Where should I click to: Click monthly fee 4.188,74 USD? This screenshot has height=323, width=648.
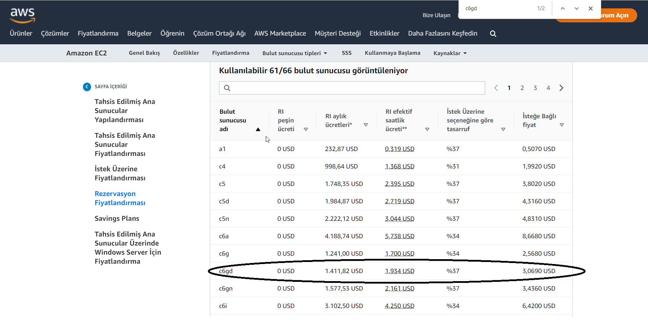[x=344, y=236]
